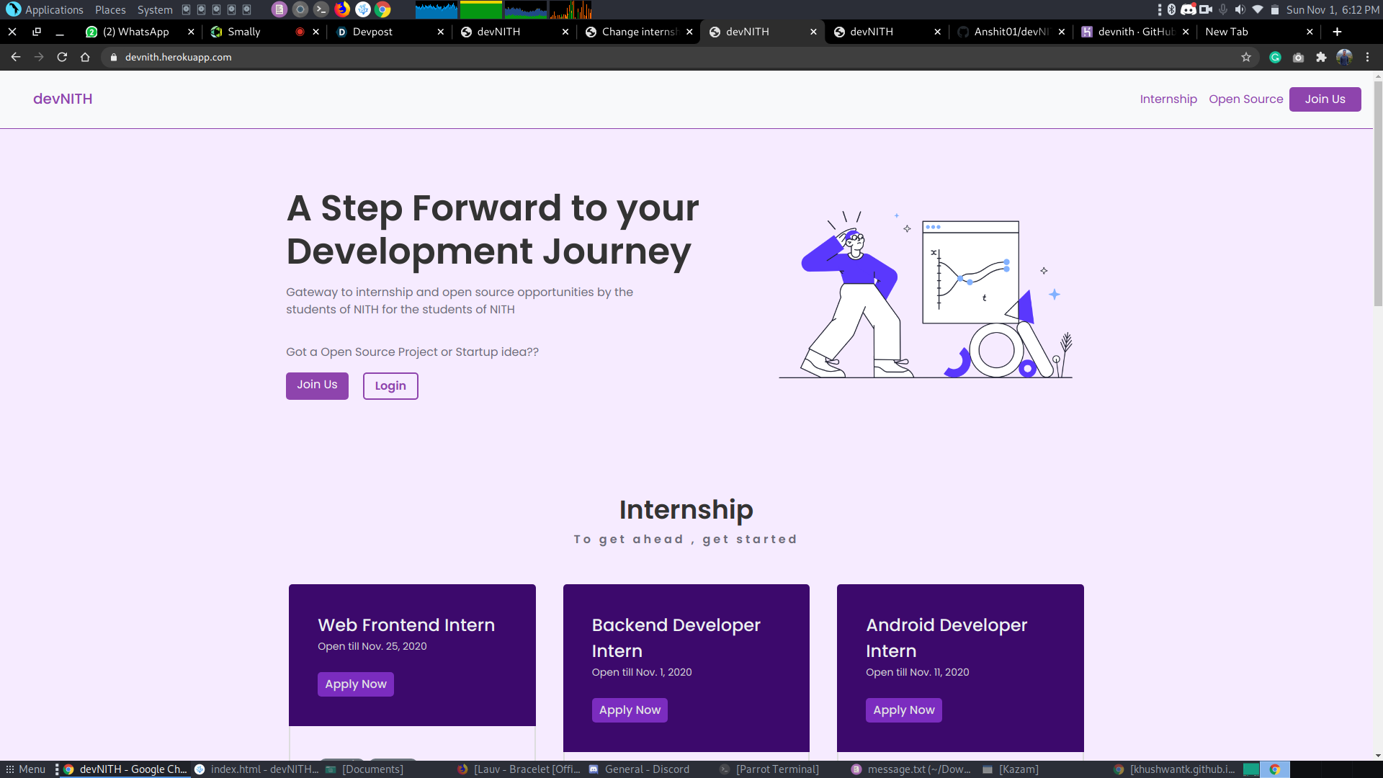Click Apply Now on Web Frontend Intern
Image resolution: width=1383 pixels, height=778 pixels.
click(x=355, y=684)
